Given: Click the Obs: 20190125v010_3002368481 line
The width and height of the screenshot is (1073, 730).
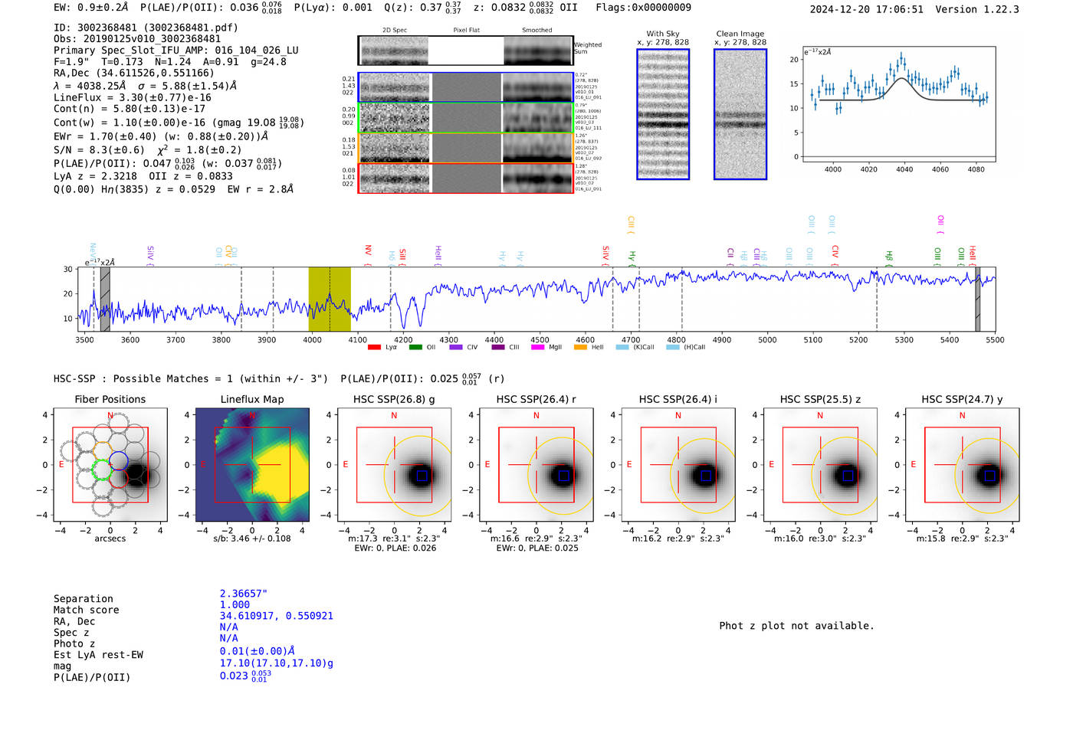Looking at the screenshot, I should click(137, 39).
